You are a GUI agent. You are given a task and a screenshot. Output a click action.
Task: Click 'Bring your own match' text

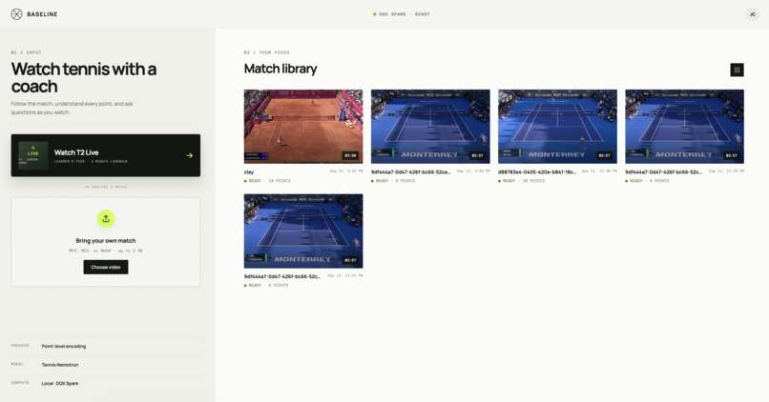pyautogui.click(x=106, y=240)
